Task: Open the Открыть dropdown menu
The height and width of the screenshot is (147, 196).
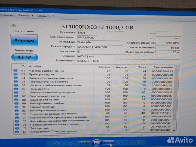Action: 46,16
